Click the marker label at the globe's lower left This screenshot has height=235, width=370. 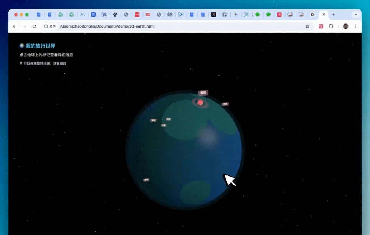[x=146, y=180]
